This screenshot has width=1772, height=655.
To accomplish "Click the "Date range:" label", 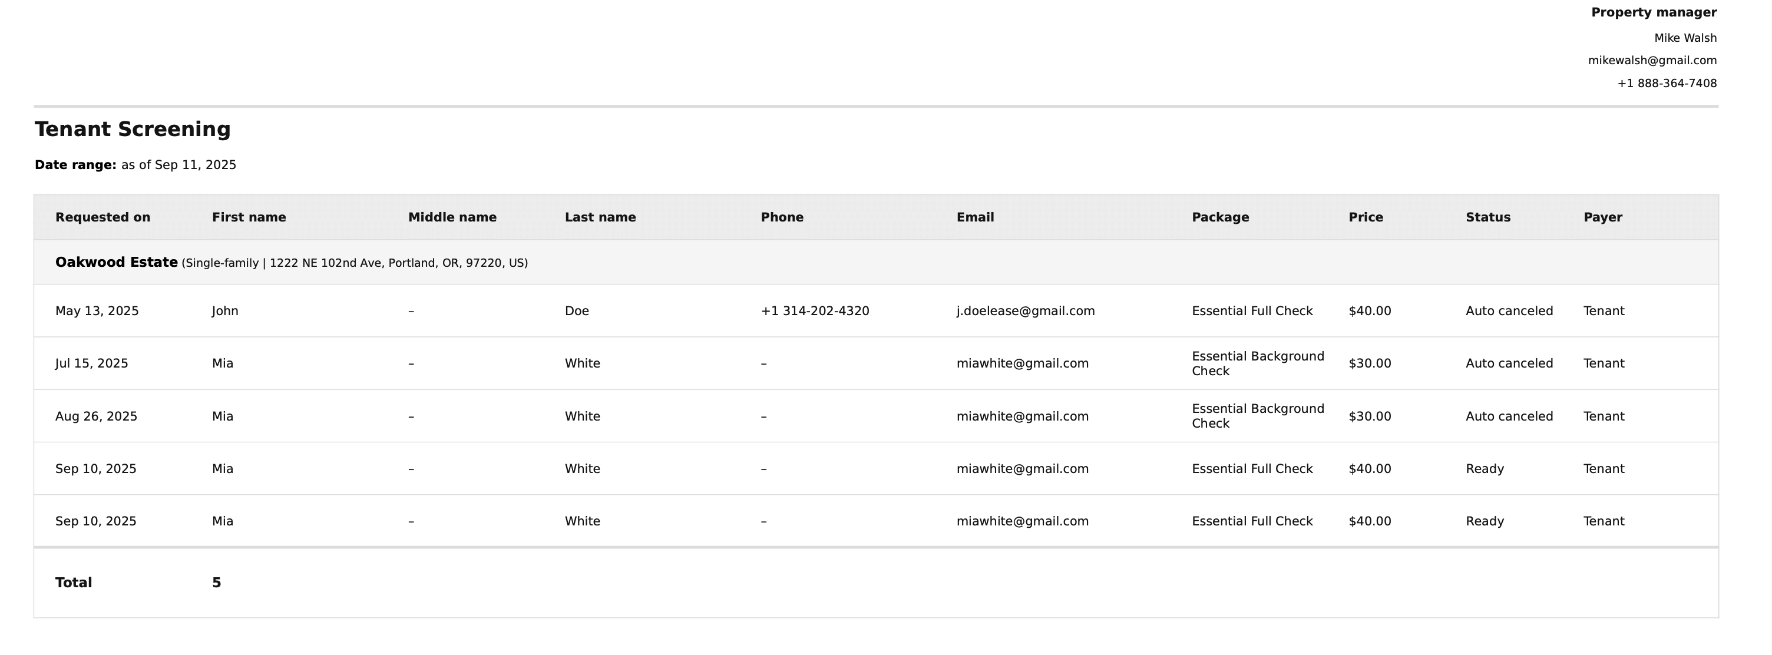I will tap(75, 165).
